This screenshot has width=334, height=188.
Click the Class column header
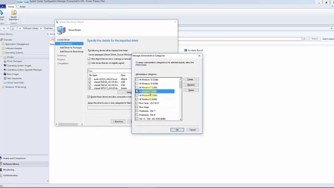(x=123, y=75)
